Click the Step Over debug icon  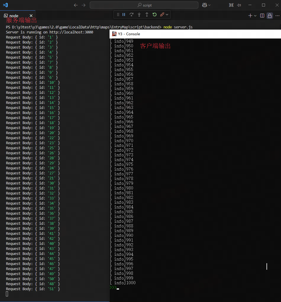coord(131,15)
